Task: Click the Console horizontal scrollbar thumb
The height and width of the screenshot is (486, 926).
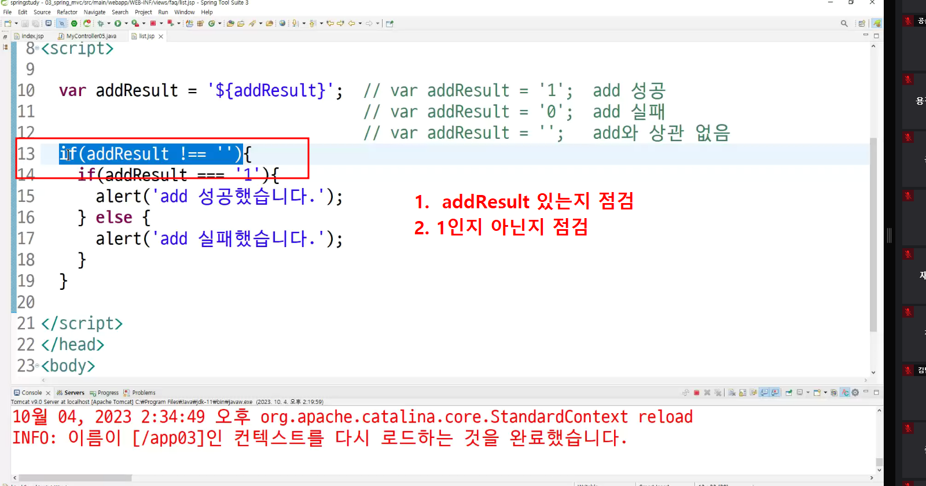Action: pos(75,478)
